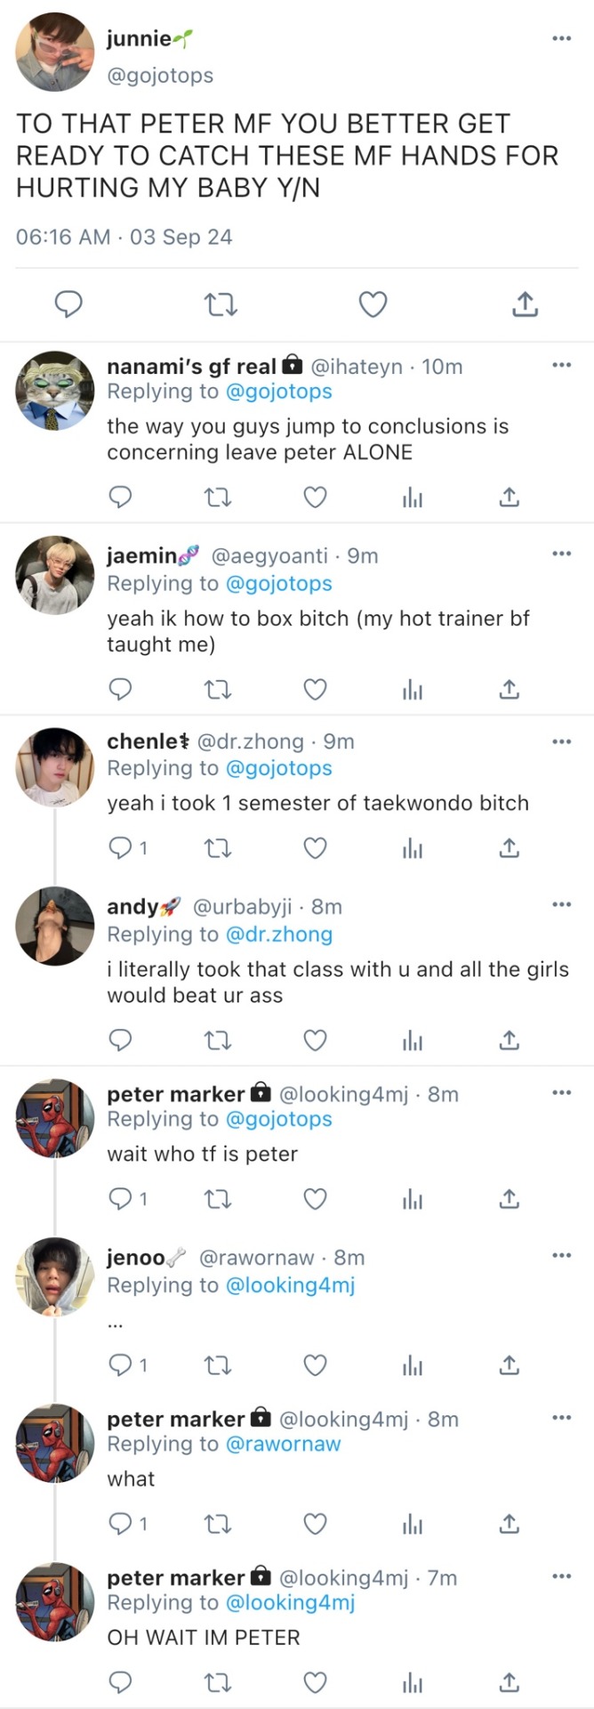Open more options menu for jaemin's reply
This screenshot has height=1709, width=594.
click(561, 554)
